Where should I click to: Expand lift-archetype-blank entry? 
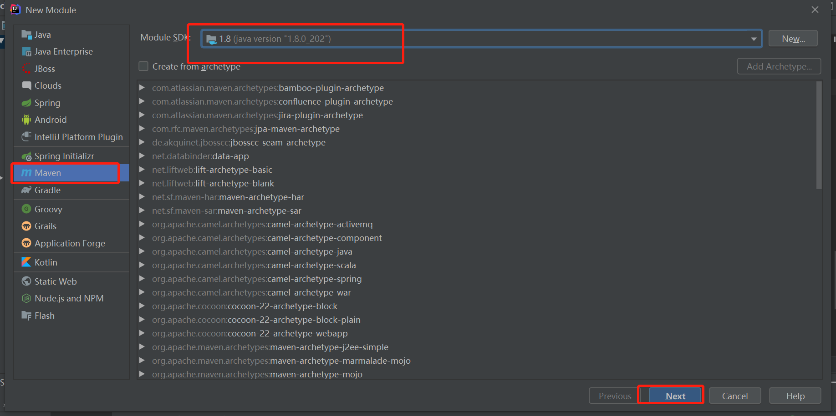pyautogui.click(x=142, y=183)
